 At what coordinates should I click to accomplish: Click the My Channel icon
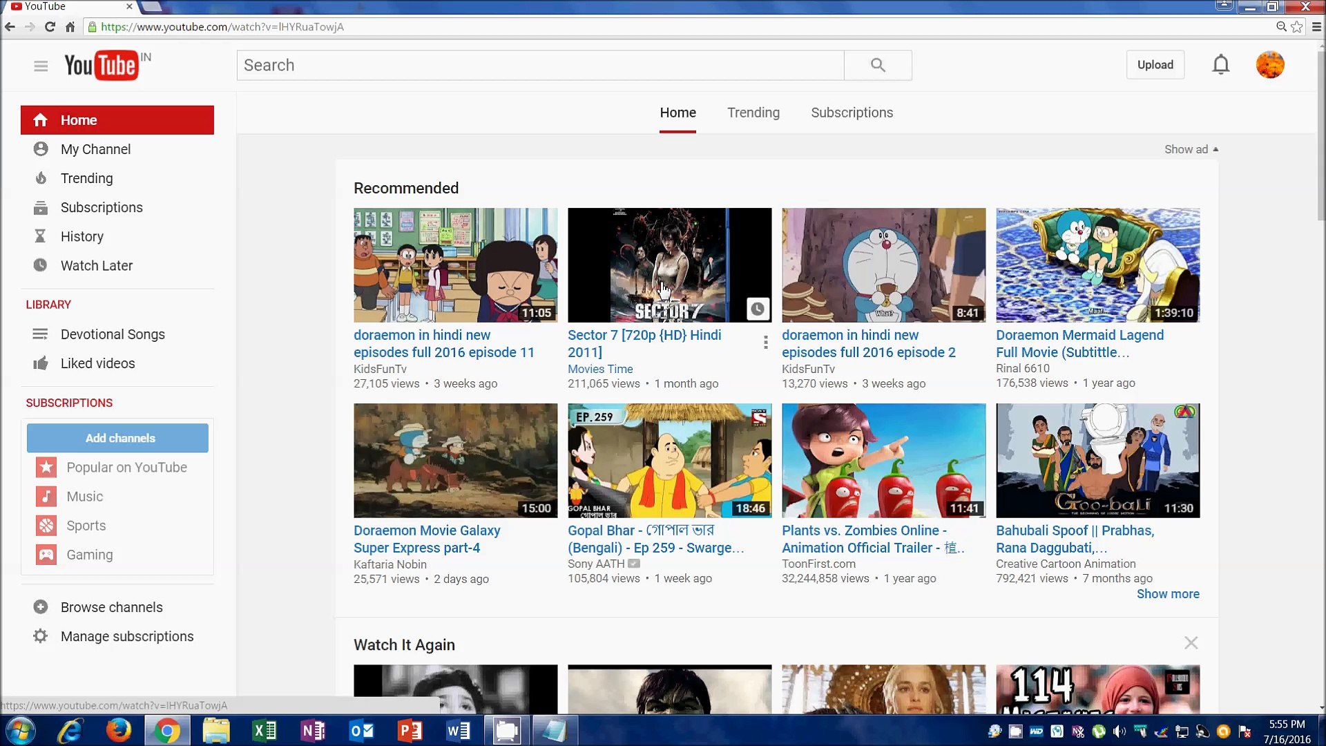coord(41,149)
